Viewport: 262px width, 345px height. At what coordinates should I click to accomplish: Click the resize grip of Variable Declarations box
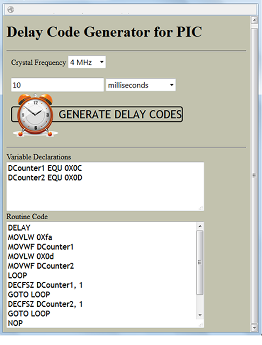click(x=201, y=208)
